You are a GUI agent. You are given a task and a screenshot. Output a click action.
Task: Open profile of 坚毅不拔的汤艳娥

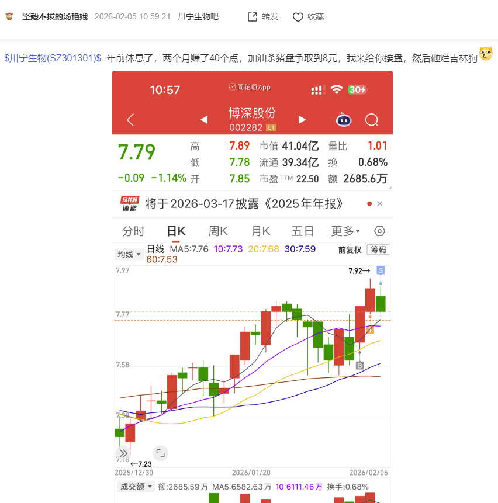coord(55,17)
